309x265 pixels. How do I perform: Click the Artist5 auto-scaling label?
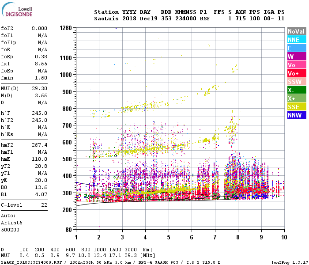(x=11, y=223)
